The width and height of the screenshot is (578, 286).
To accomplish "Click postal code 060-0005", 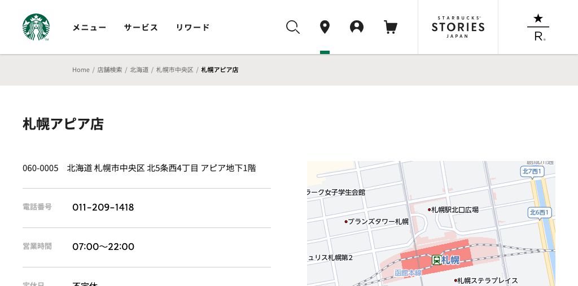I will pos(41,168).
